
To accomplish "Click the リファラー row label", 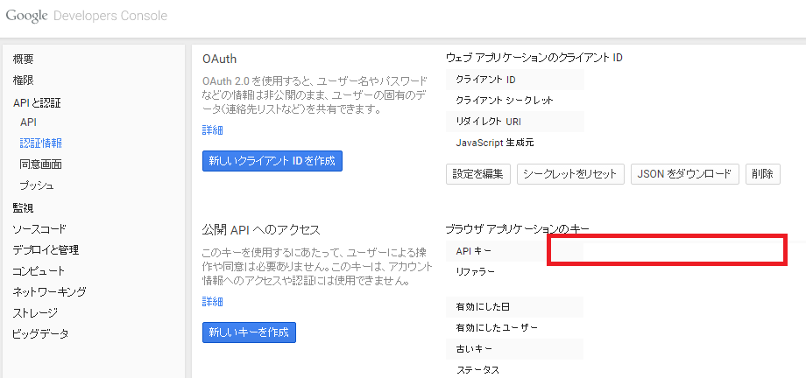I will [475, 272].
